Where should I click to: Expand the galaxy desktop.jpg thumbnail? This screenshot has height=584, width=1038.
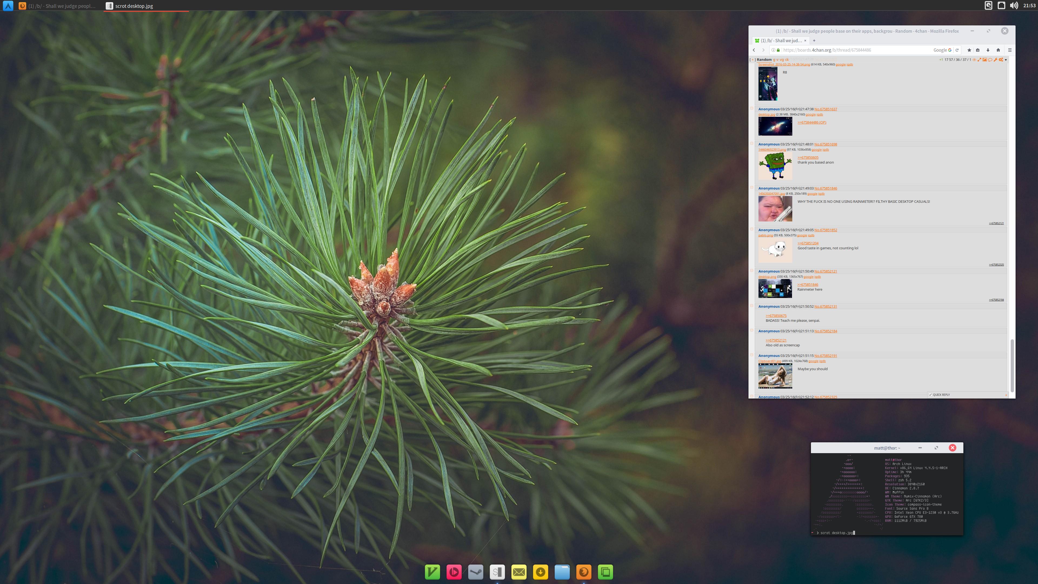coord(775,126)
